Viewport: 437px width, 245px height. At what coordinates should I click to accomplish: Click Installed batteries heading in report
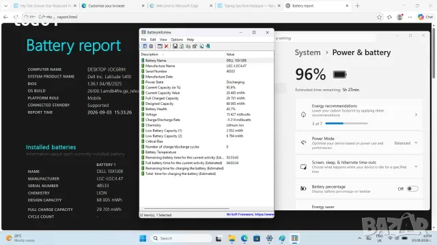click(x=51, y=147)
